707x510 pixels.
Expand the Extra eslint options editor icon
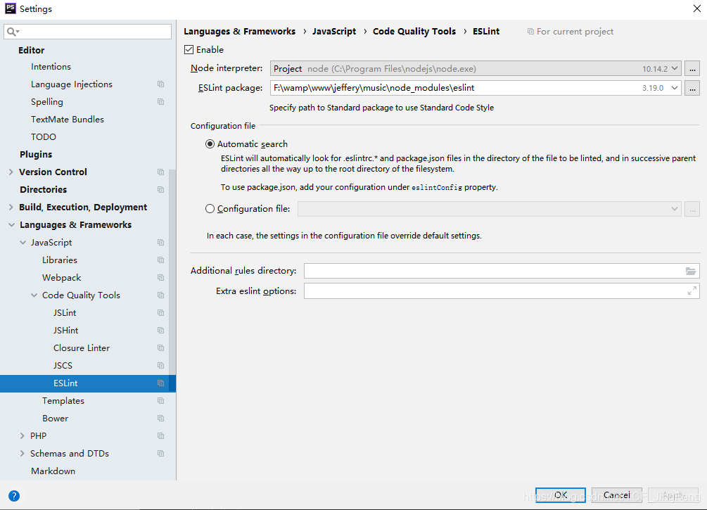click(x=692, y=290)
